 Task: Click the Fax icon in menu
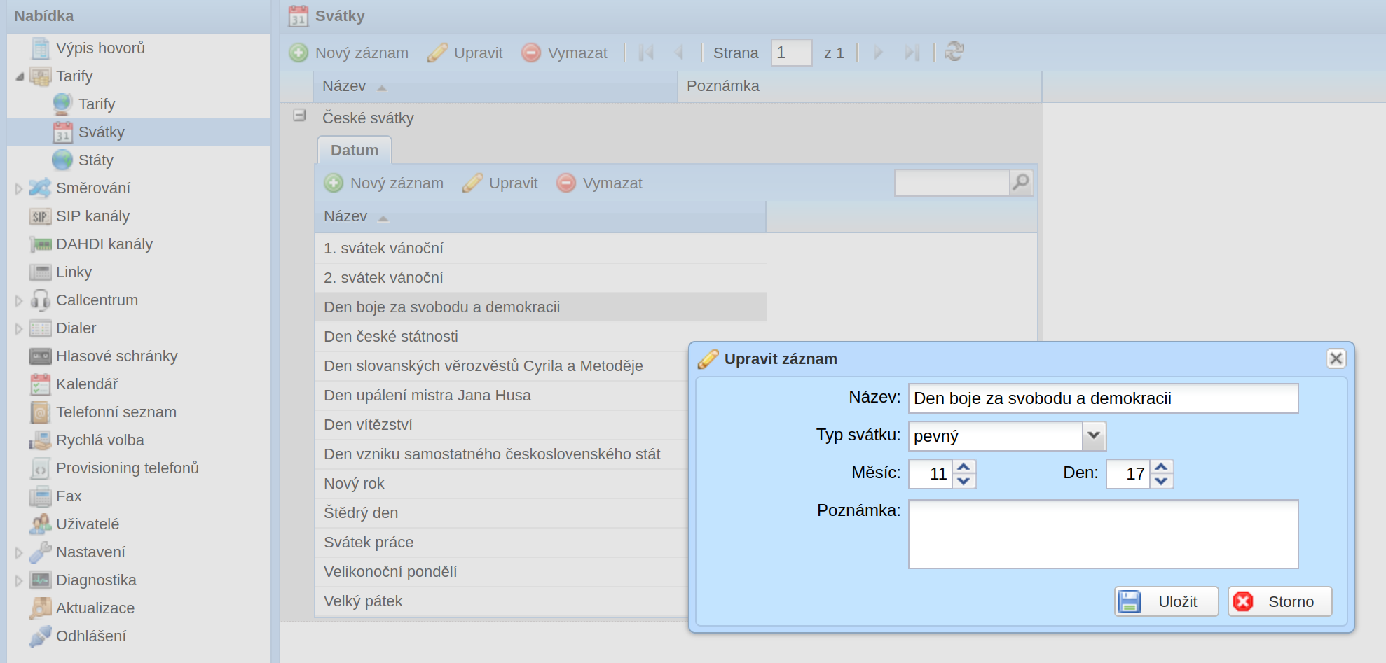(41, 496)
